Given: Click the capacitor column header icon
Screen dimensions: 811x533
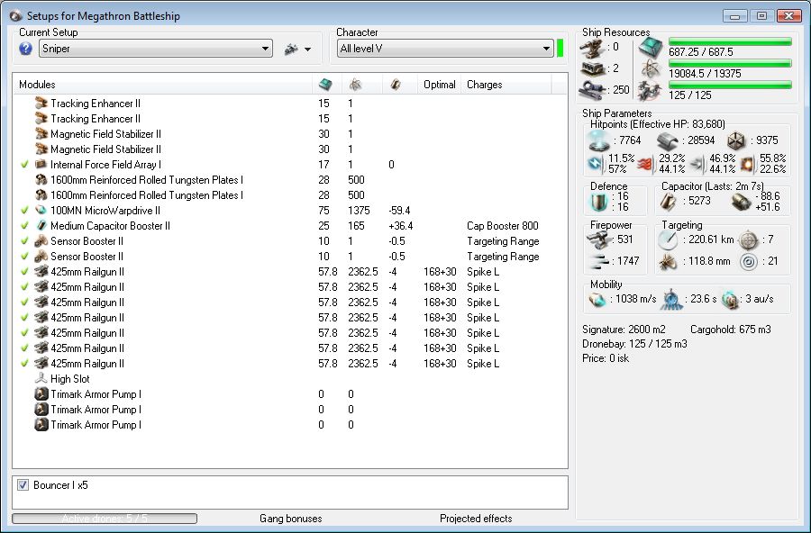Looking at the screenshot, I should [396, 85].
